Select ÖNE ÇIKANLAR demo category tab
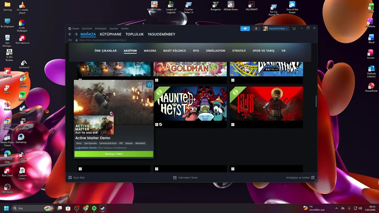This screenshot has width=379, height=213. [106, 51]
